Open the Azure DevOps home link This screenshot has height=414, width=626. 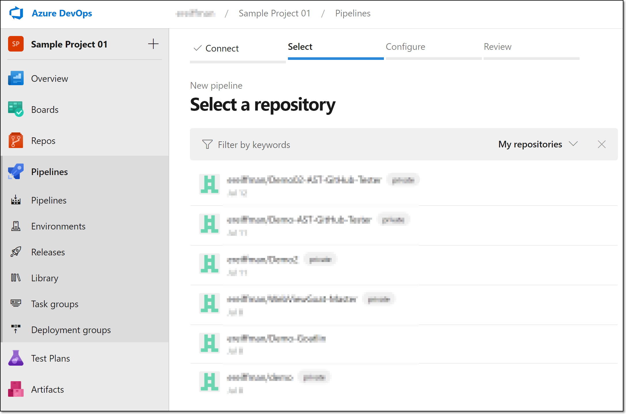point(62,13)
